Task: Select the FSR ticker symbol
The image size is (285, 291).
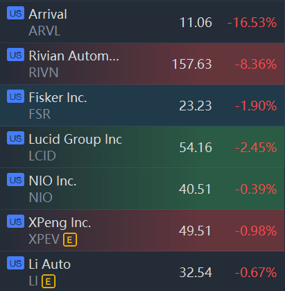Action: [x=40, y=114]
